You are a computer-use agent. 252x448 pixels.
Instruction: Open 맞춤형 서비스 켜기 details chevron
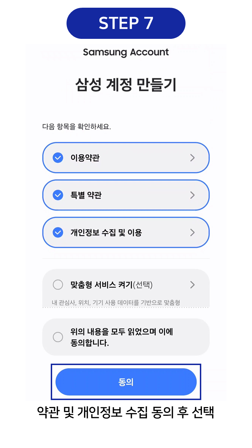click(192, 285)
